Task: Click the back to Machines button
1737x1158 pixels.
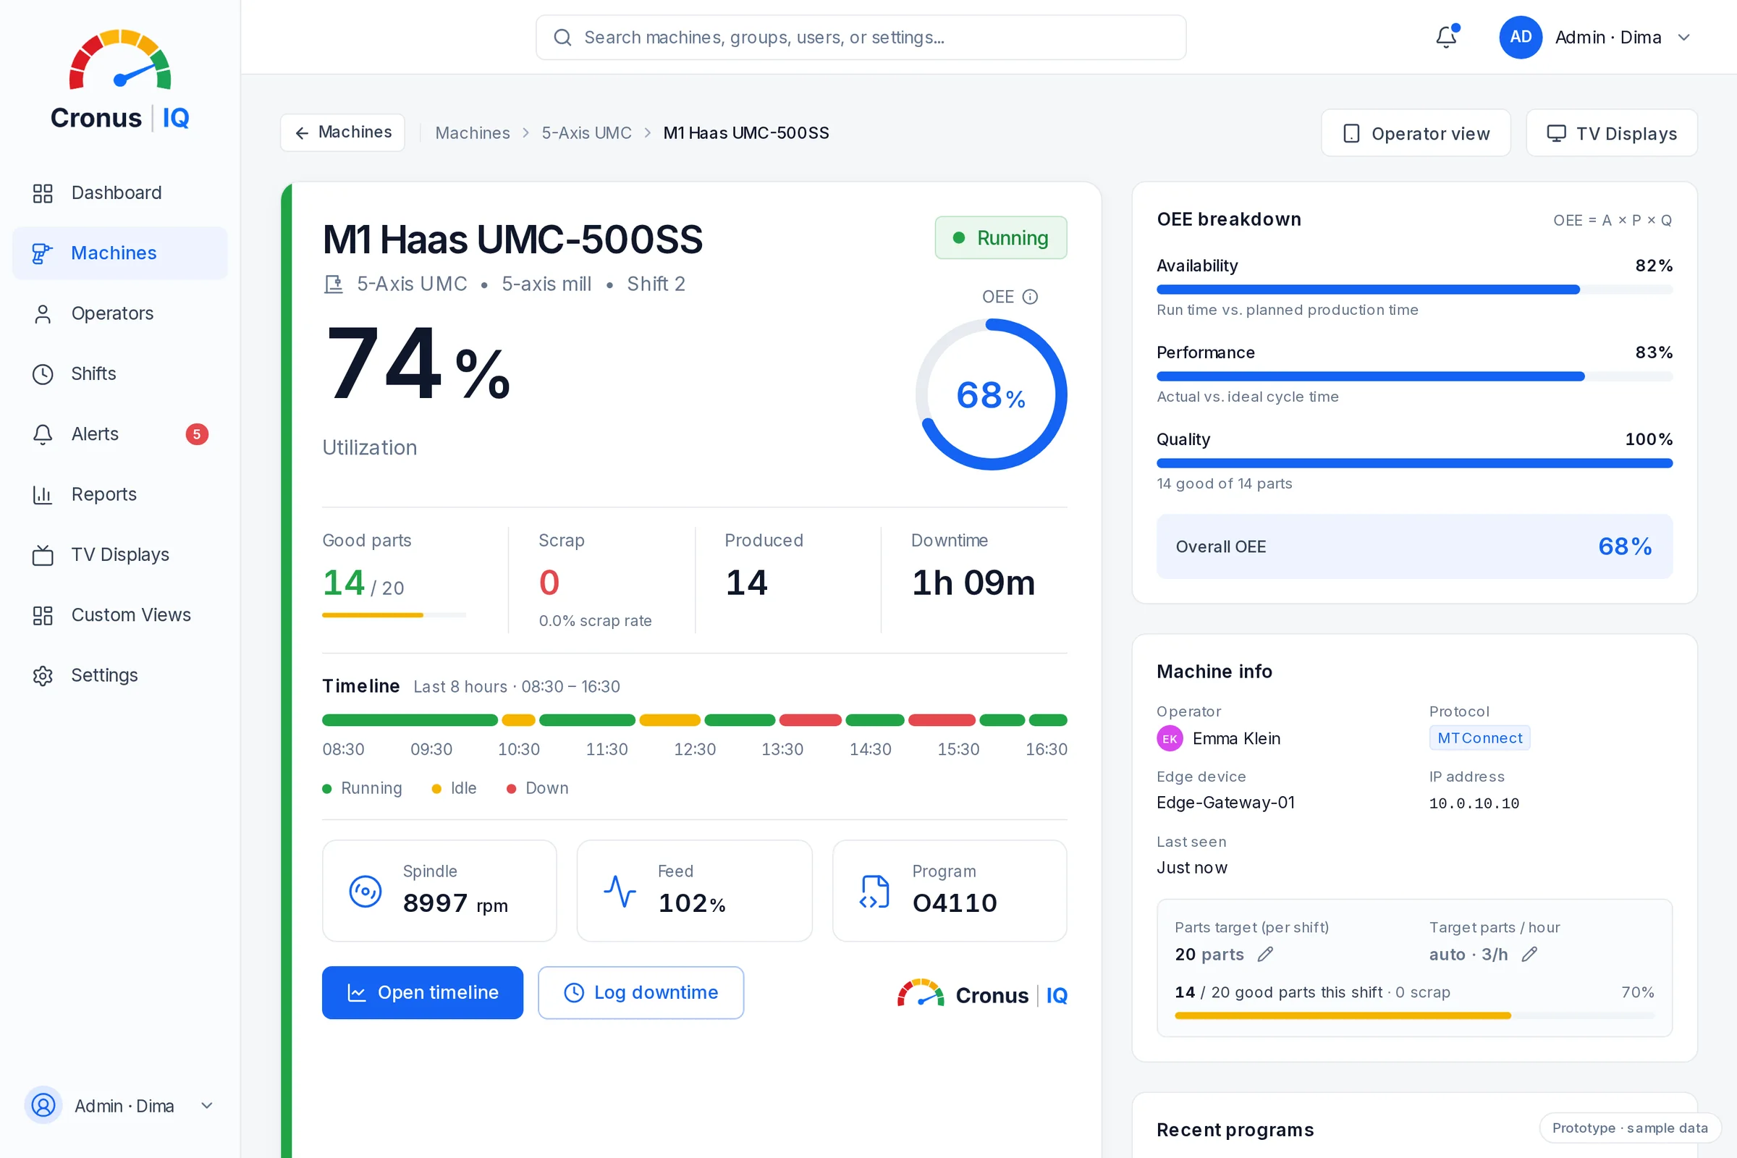Action: [x=342, y=133]
